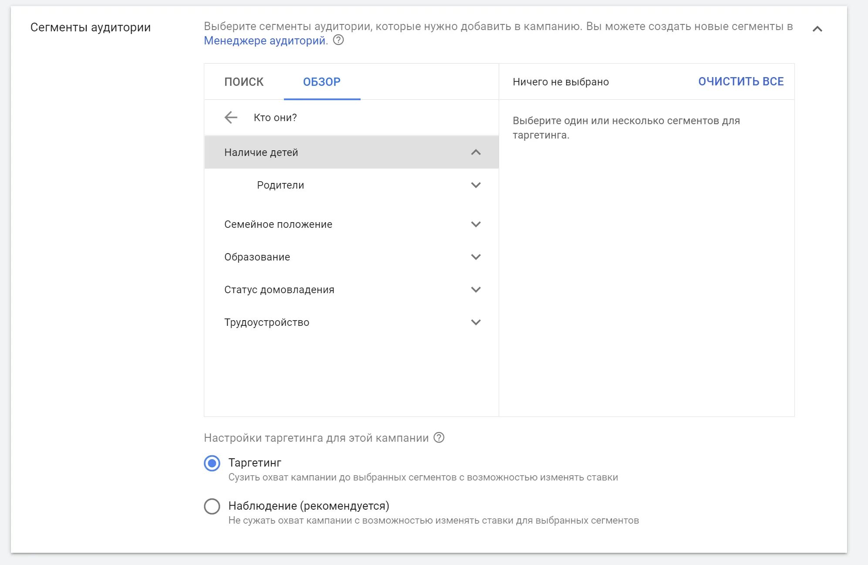The height and width of the screenshot is (565, 868).
Task: Expand the Семейное положение chevron
Action: [x=476, y=224]
